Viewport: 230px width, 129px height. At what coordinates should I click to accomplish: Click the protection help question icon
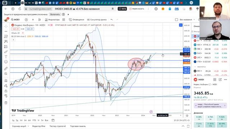(64, 14)
